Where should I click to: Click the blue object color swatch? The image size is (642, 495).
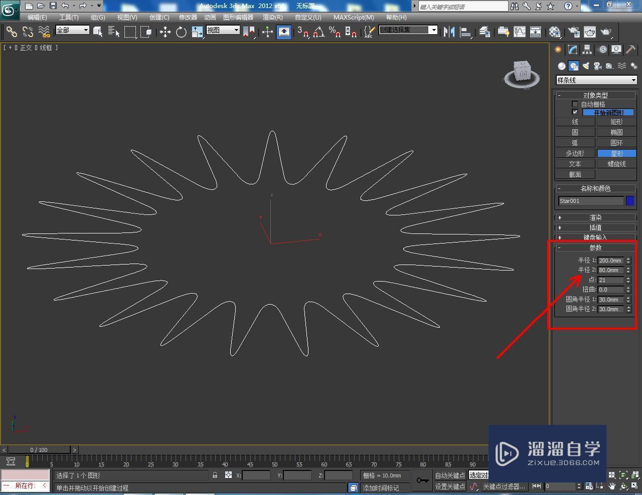(x=630, y=201)
